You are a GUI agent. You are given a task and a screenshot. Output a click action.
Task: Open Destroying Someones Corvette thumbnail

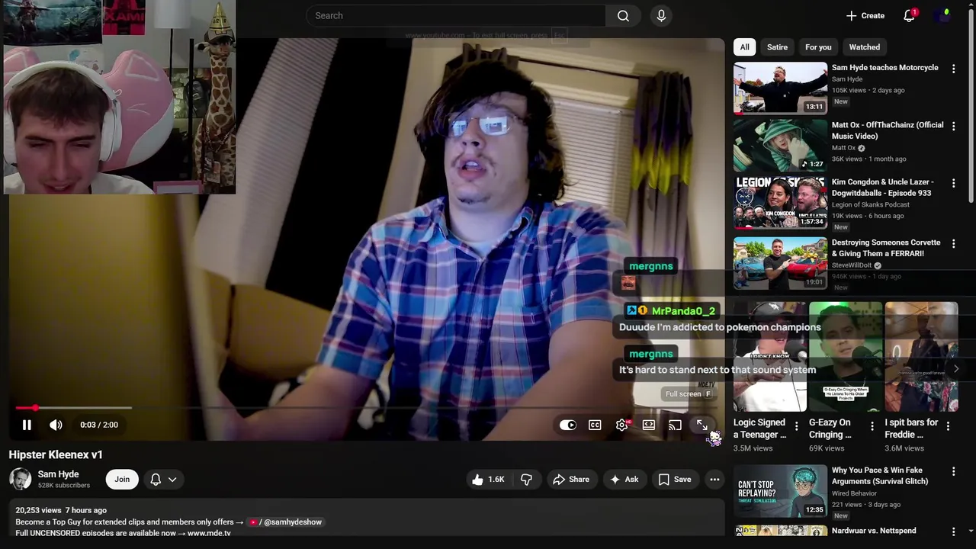pos(780,263)
